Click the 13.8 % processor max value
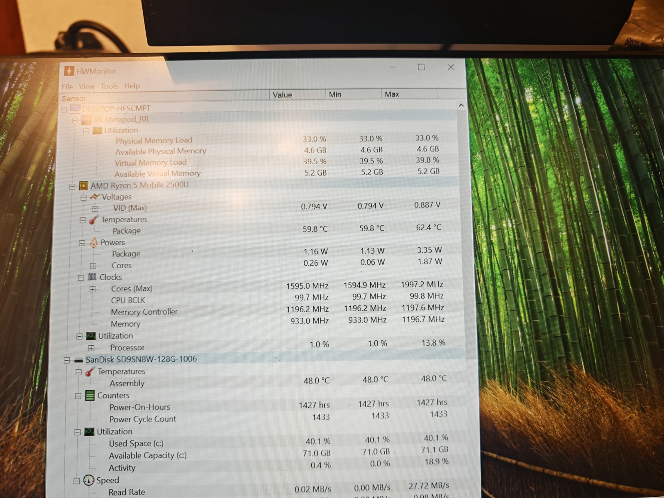664x498 pixels. coord(433,343)
